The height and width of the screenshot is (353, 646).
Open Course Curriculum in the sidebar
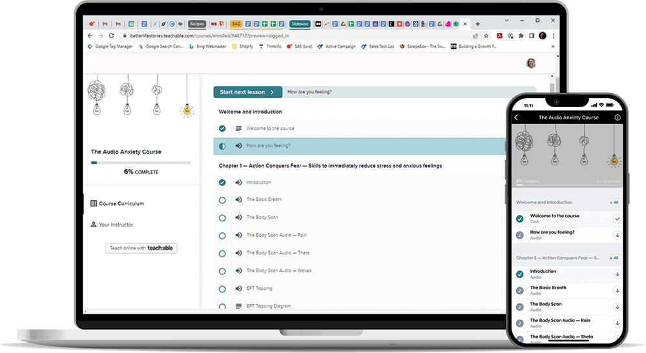tap(121, 204)
